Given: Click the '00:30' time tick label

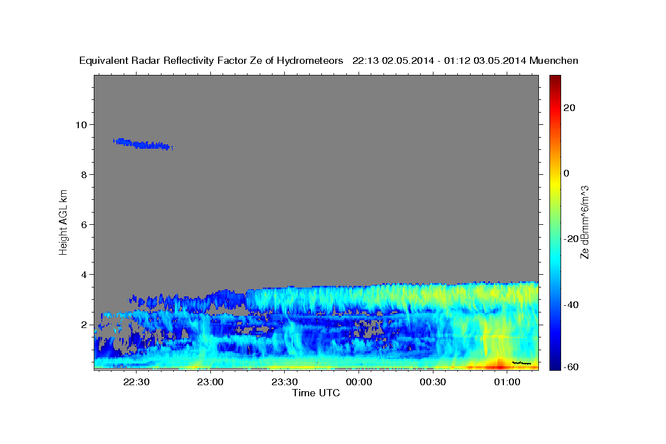Looking at the screenshot, I should (x=433, y=382).
